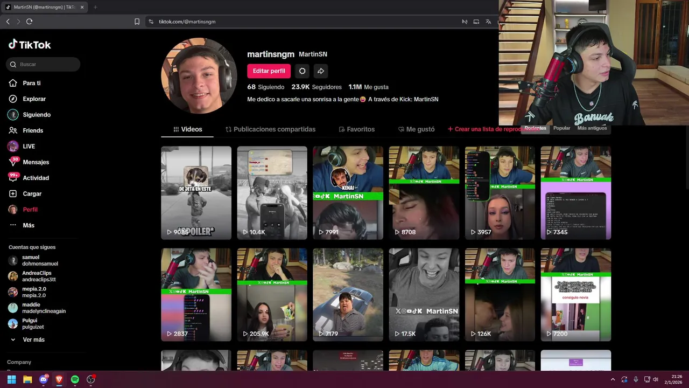This screenshot has width=689, height=388.
Task: Open the Explorar compass icon
Action: (13, 99)
